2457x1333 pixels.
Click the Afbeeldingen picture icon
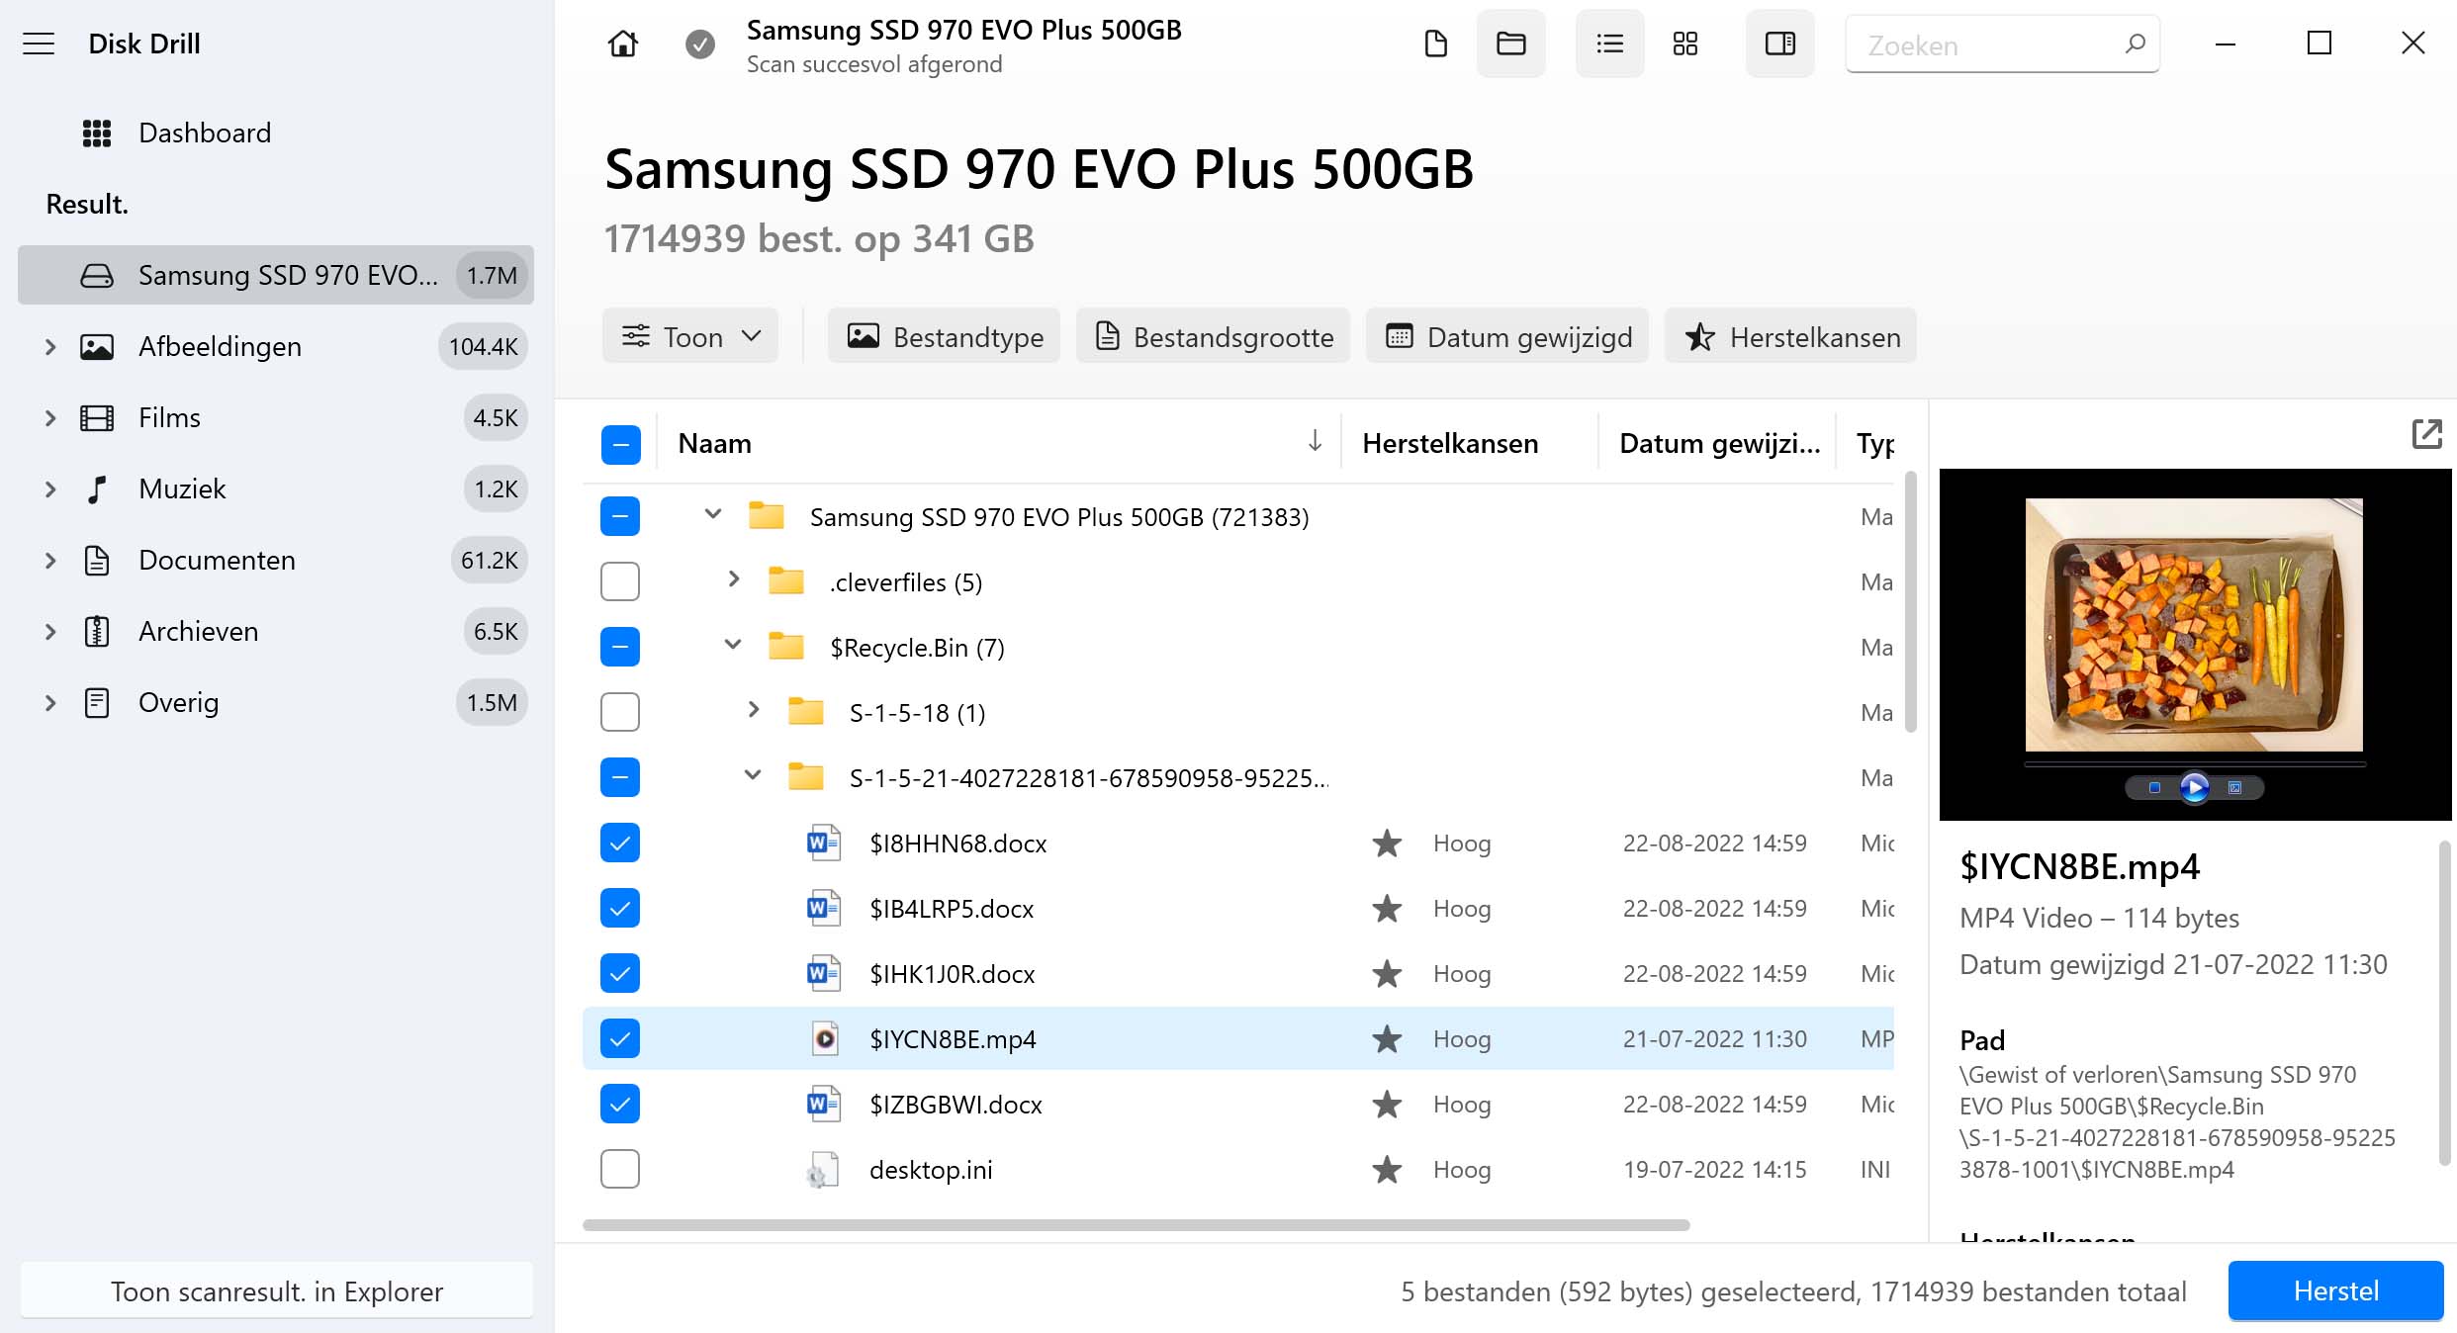pos(97,347)
